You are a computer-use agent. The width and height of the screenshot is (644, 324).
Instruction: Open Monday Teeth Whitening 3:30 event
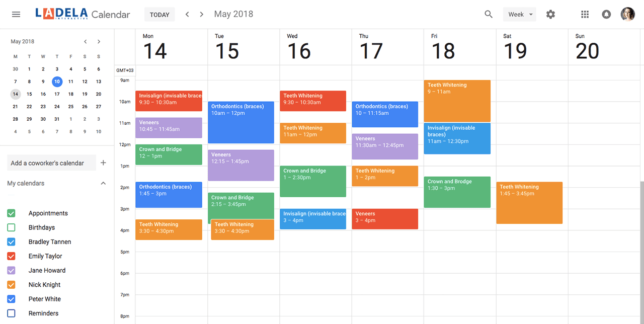pos(169,229)
